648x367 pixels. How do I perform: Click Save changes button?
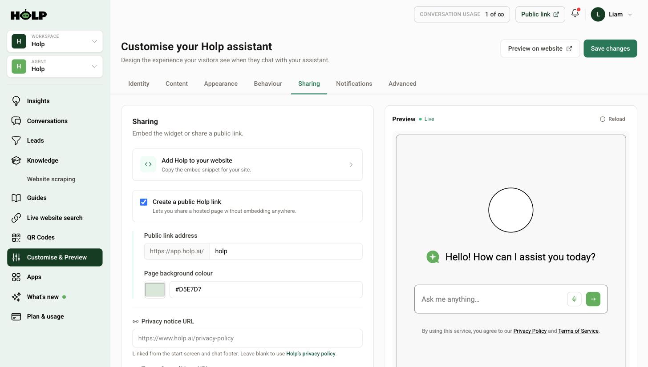pyautogui.click(x=610, y=48)
